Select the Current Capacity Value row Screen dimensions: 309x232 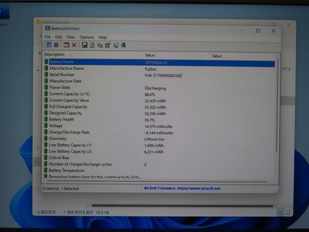click(159, 100)
